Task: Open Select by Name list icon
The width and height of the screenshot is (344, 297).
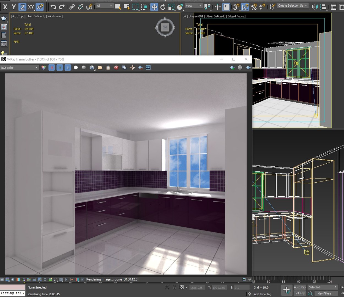Action: click(x=127, y=7)
